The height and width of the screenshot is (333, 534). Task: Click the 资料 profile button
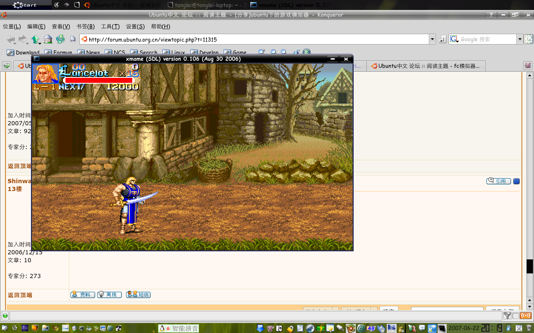coord(83,294)
